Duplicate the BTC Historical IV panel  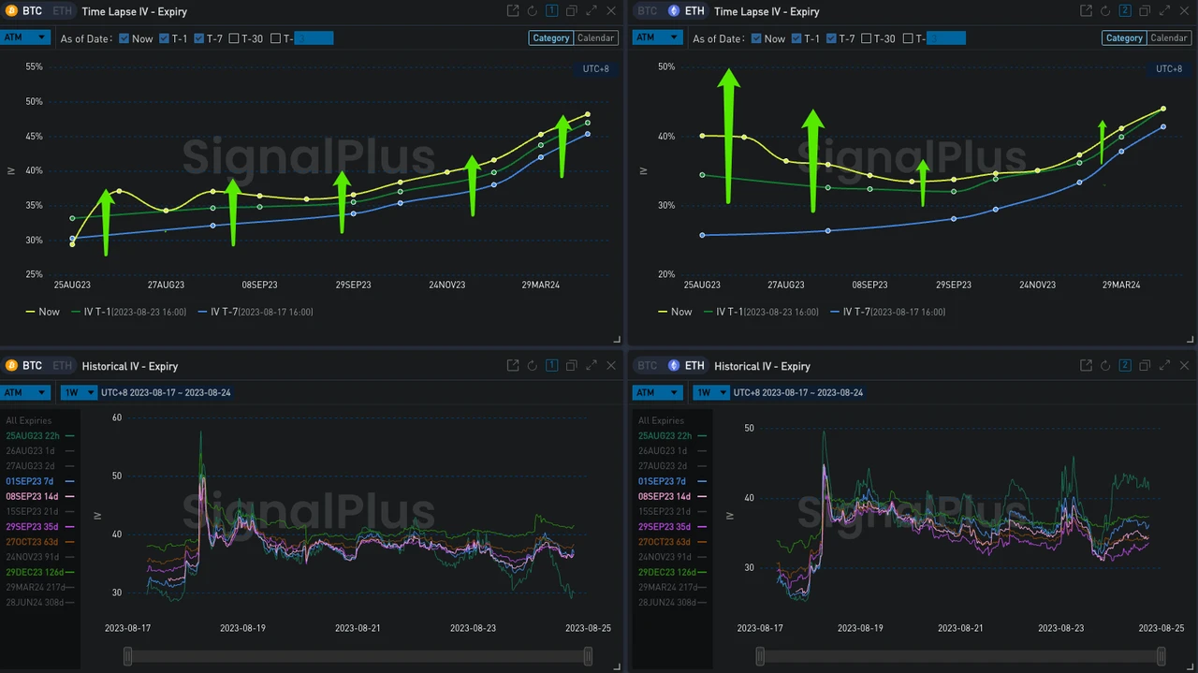tap(571, 366)
